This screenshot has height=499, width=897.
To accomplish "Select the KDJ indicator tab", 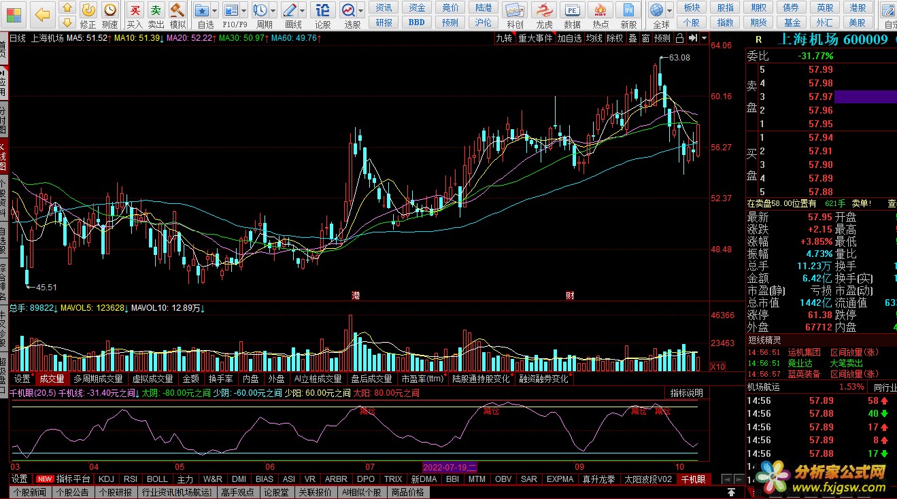I will [107, 479].
